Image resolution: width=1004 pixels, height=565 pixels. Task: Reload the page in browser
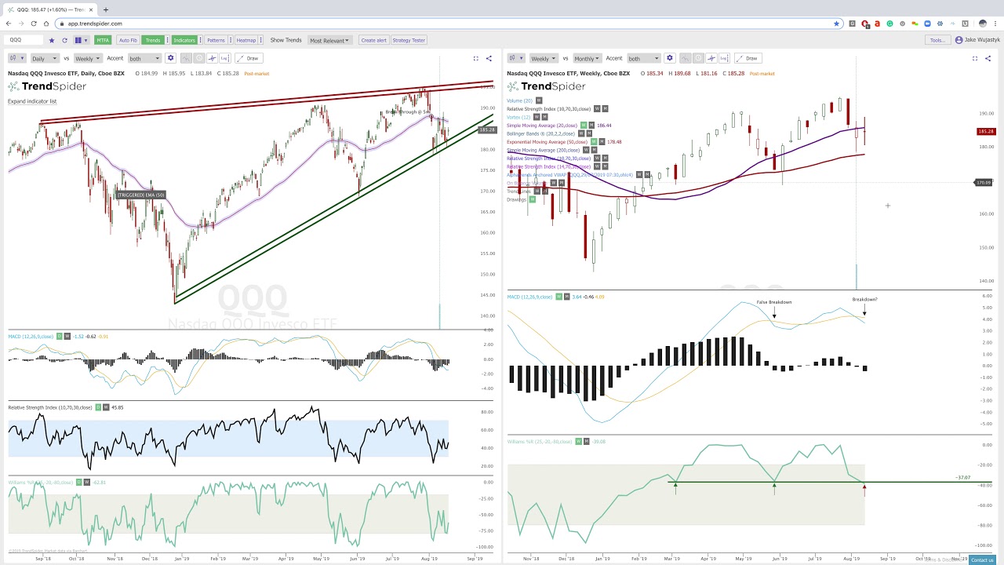[34, 24]
